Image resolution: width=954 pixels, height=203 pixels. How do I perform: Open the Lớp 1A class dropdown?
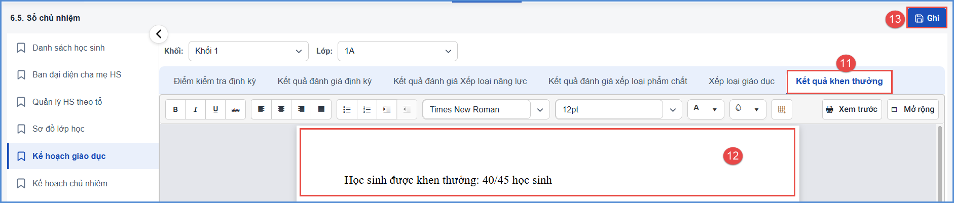pos(397,51)
